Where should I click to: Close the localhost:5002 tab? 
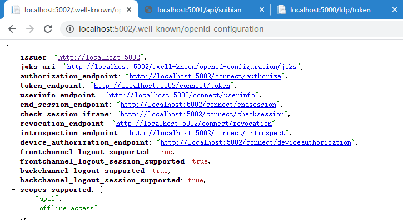coord(129,9)
